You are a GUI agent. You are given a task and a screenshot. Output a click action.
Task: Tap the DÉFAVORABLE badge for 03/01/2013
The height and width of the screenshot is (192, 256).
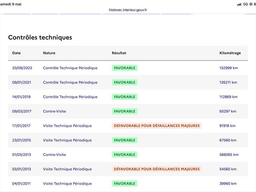pyautogui.click(x=157, y=169)
